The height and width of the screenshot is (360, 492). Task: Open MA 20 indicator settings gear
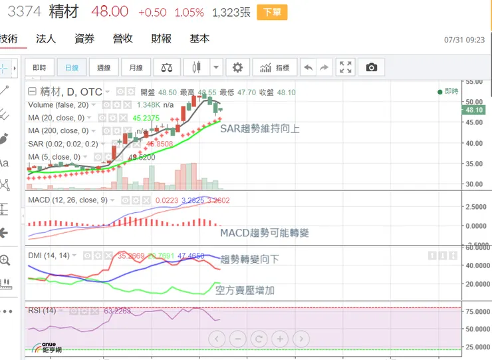coord(112,118)
